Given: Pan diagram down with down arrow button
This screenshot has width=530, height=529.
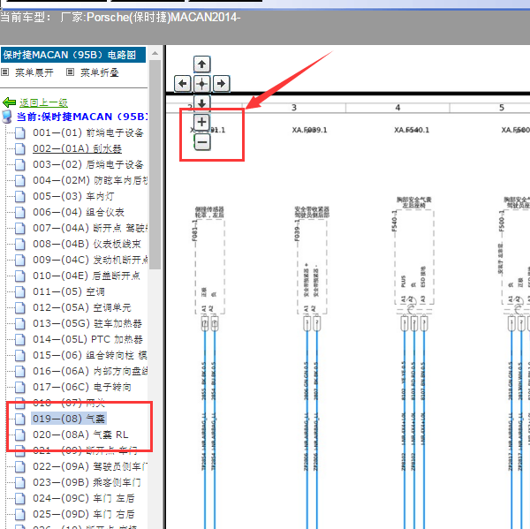Looking at the screenshot, I should click(201, 102).
